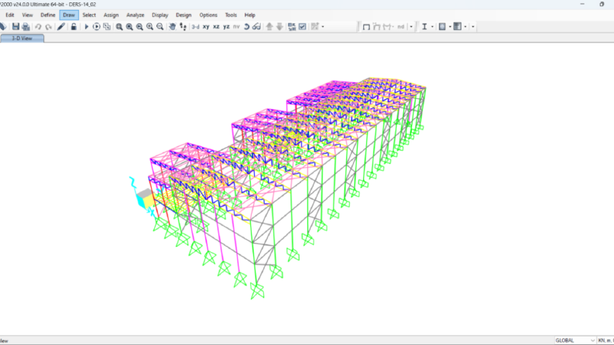Image resolution: width=614 pixels, height=345 pixels.
Task: Click the overlapping squares toolbar icon
Action: (x=107, y=26)
